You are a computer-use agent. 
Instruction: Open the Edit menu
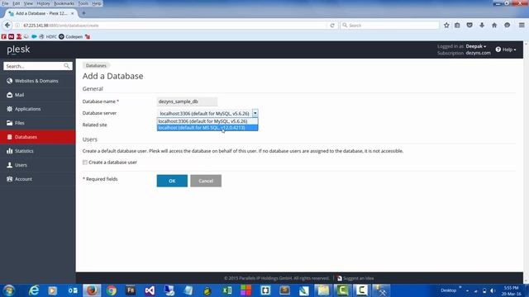tap(17, 3)
